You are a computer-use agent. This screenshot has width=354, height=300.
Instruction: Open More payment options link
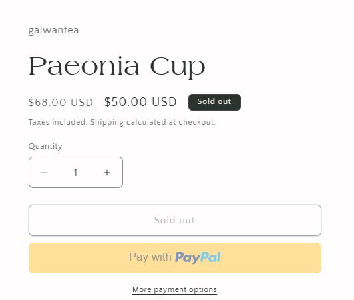click(x=174, y=289)
